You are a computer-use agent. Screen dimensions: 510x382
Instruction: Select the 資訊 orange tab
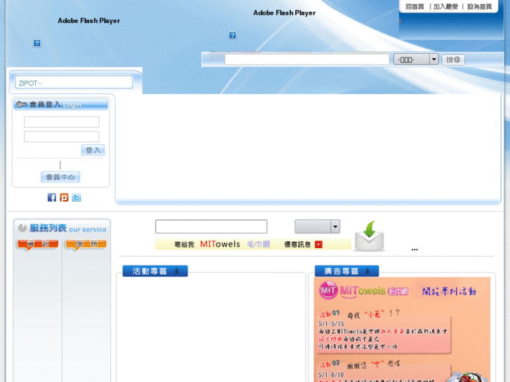pos(38,245)
